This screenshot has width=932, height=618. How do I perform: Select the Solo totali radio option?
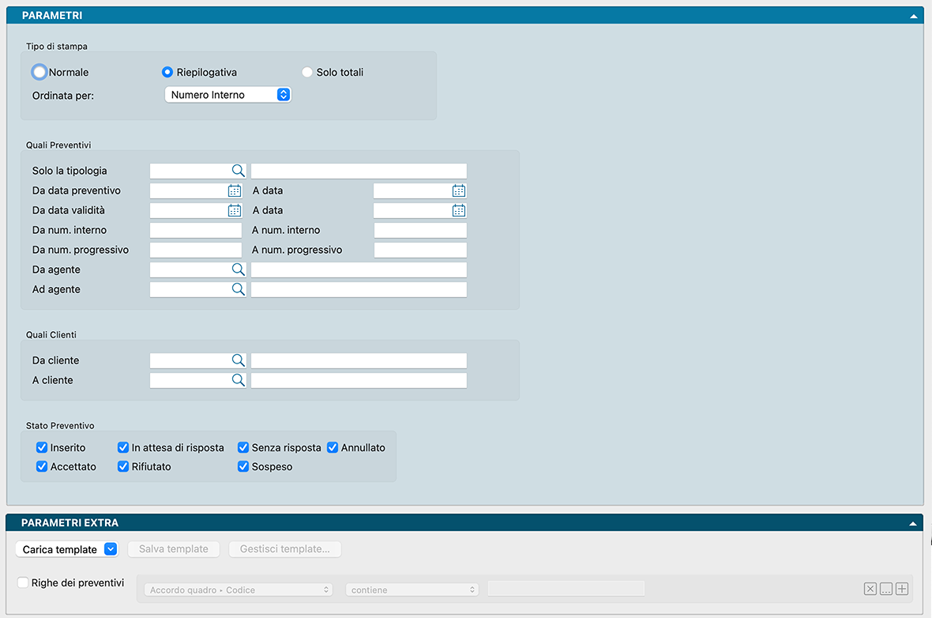click(307, 72)
